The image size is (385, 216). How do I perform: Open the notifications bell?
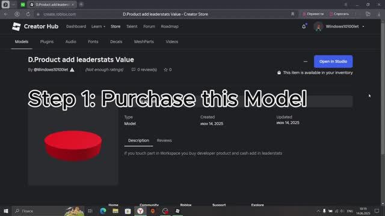coord(304,26)
